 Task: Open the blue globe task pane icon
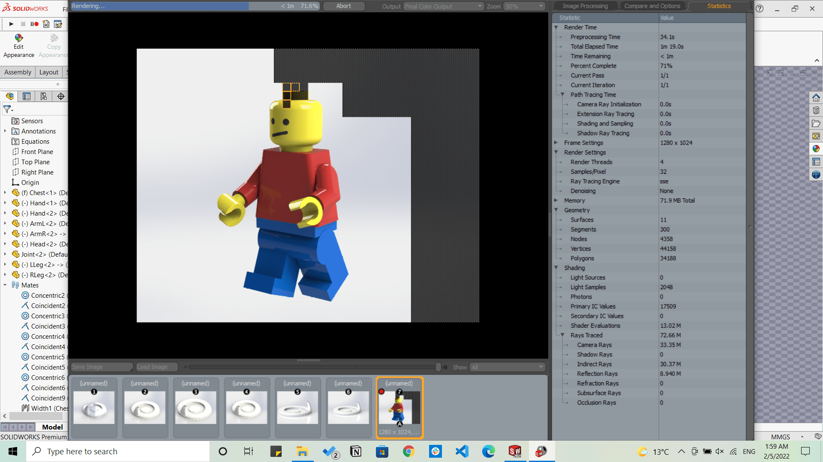coord(816,175)
